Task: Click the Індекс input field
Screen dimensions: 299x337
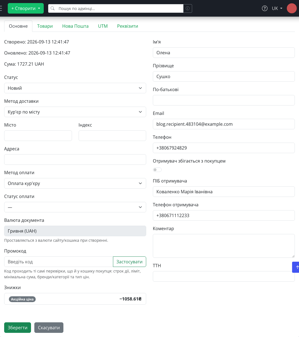Action: [112, 136]
